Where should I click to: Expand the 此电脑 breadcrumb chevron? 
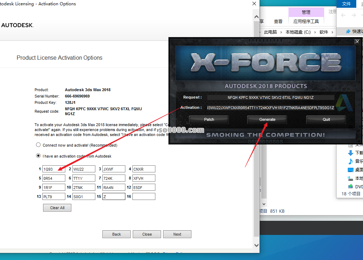point(281,32)
